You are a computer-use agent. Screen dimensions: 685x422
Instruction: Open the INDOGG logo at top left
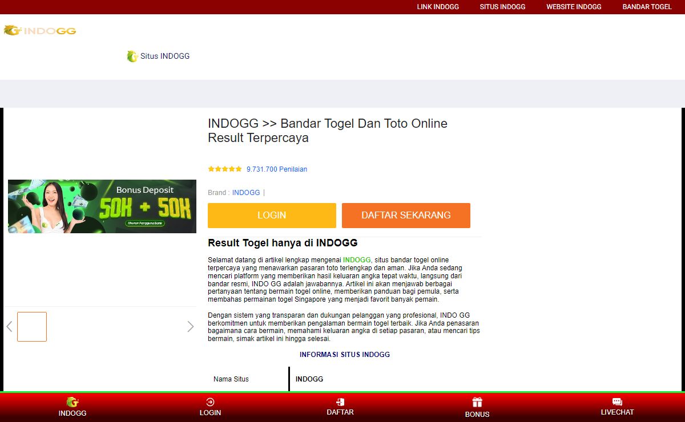coord(39,31)
